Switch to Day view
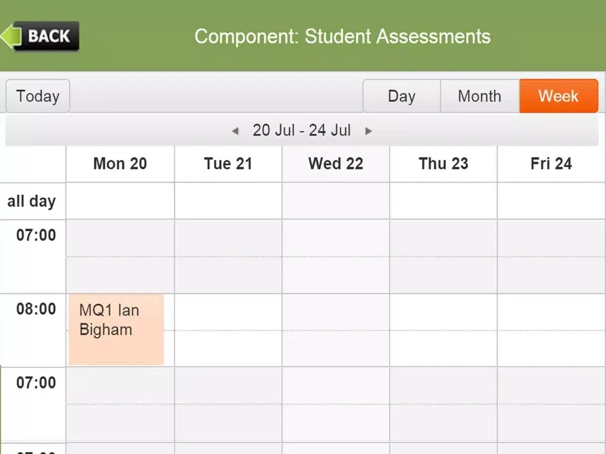The width and height of the screenshot is (606, 454). (402, 96)
